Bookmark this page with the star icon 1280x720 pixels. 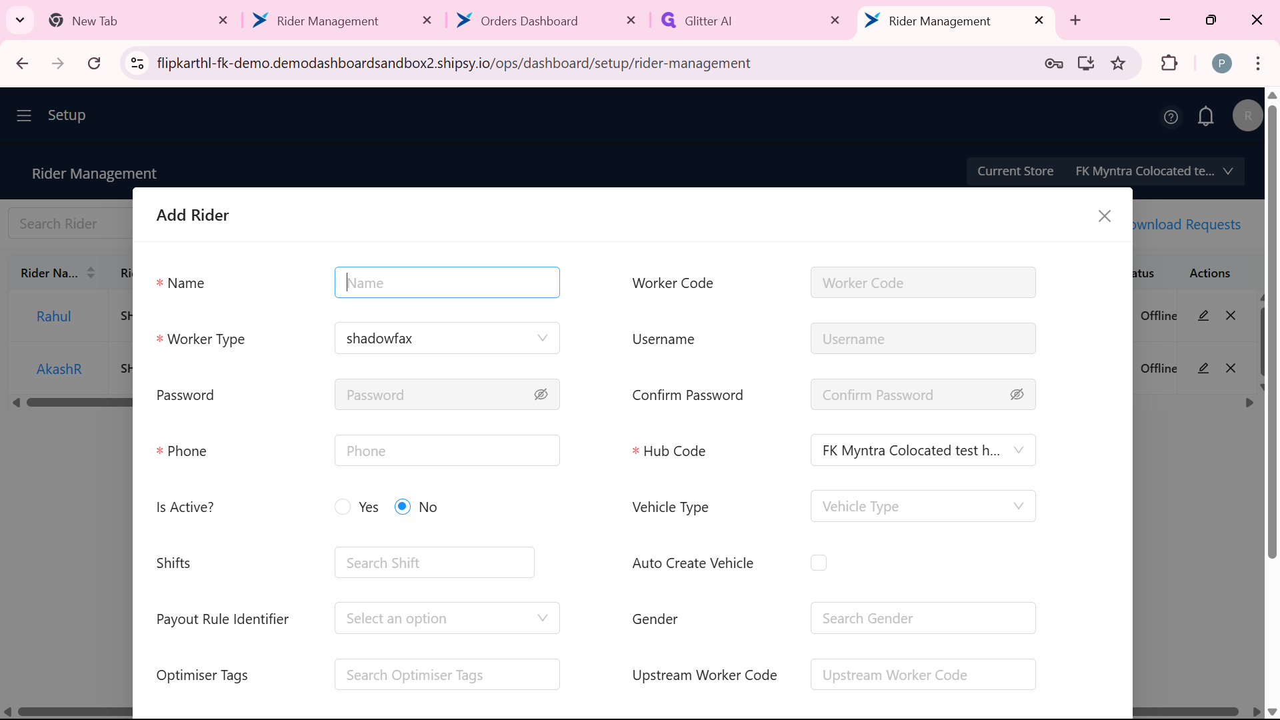tap(1118, 63)
